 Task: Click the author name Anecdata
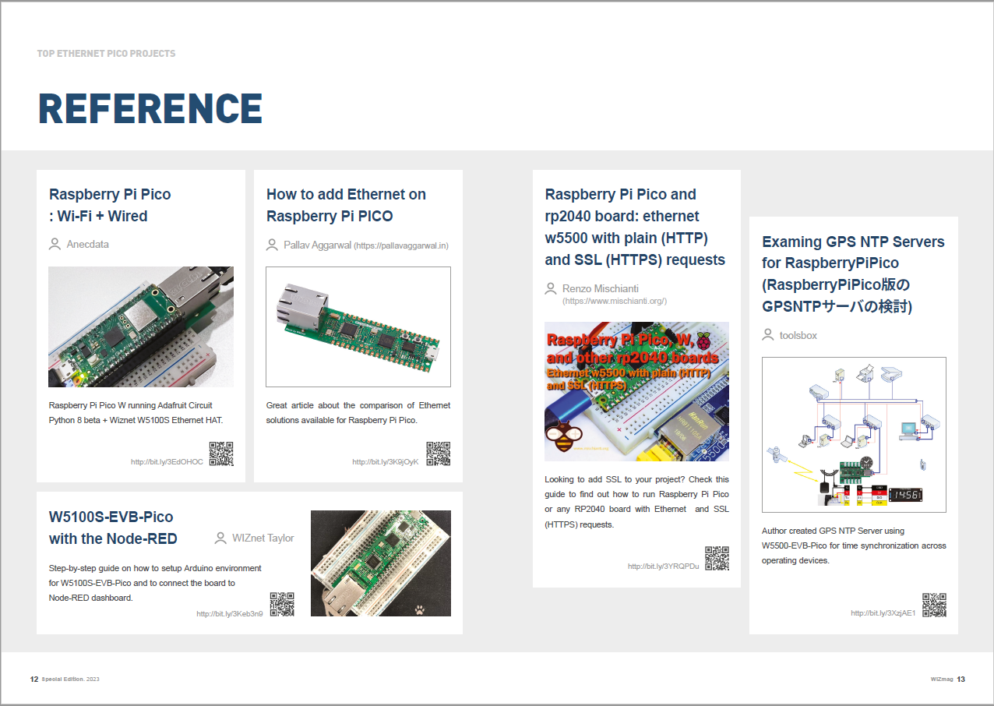pos(88,244)
